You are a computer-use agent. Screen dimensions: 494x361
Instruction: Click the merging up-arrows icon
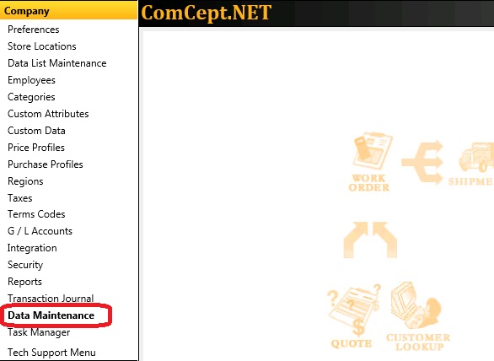coord(370,240)
